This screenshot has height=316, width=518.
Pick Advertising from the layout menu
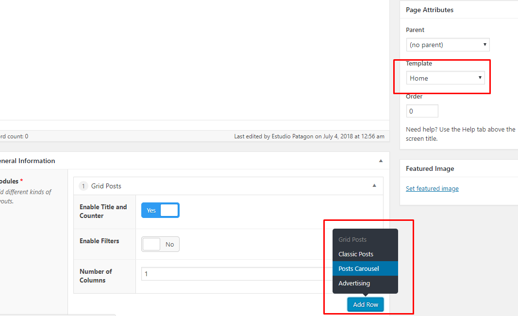click(x=354, y=283)
